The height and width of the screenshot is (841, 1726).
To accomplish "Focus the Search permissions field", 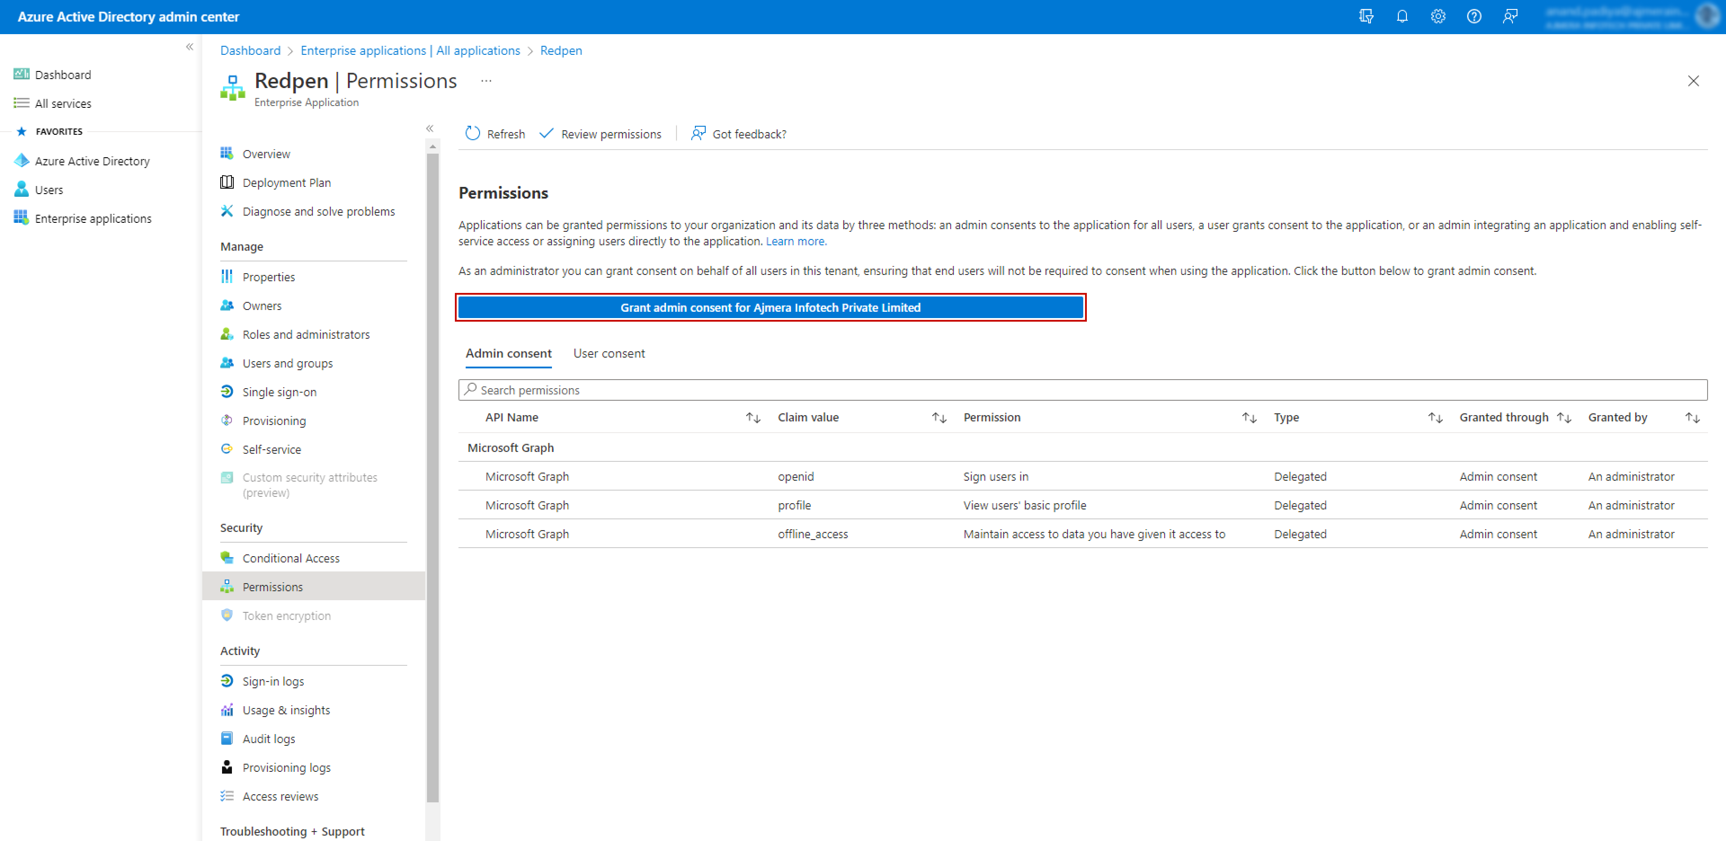I will tap(1082, 390).
